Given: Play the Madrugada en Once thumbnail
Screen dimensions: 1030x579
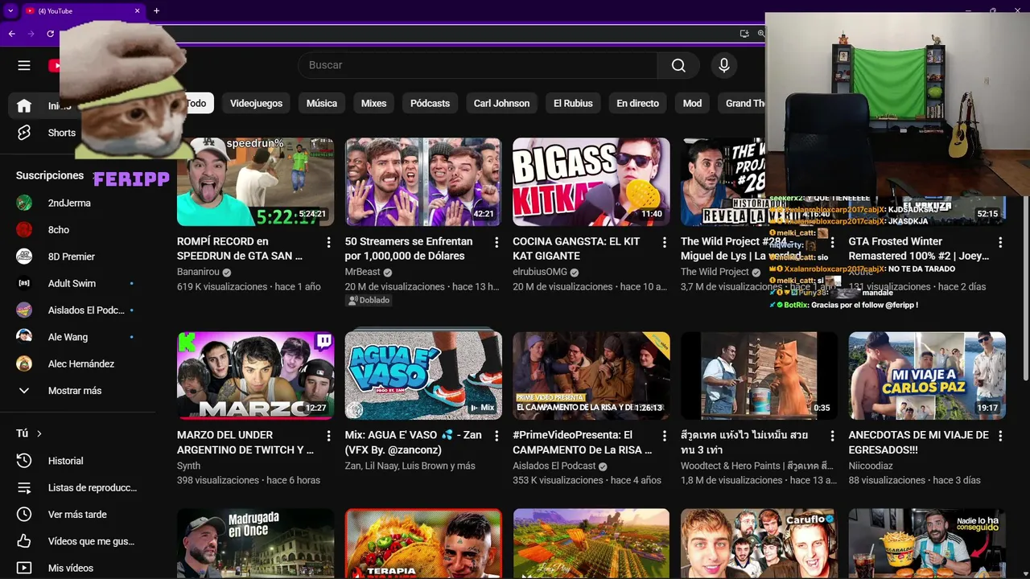Looking at the screenshot, I should (255, 544).
